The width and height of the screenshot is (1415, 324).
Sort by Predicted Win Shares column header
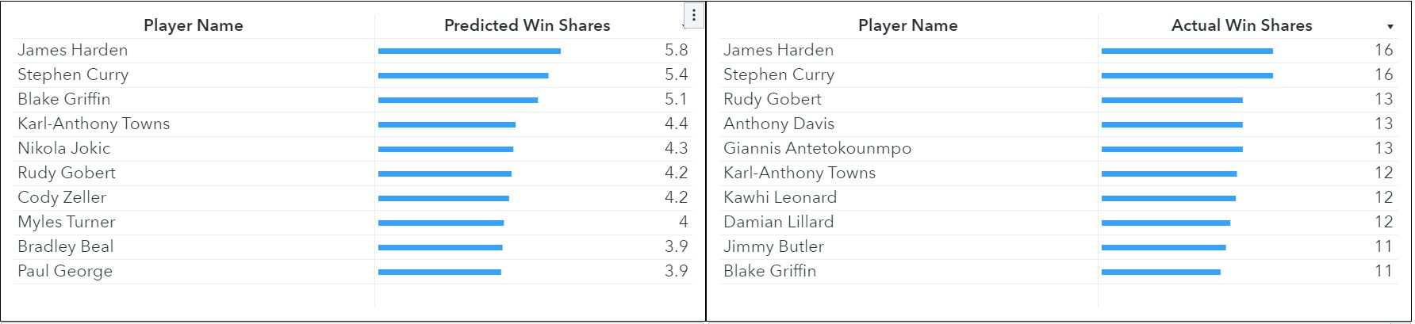point(527,25)
